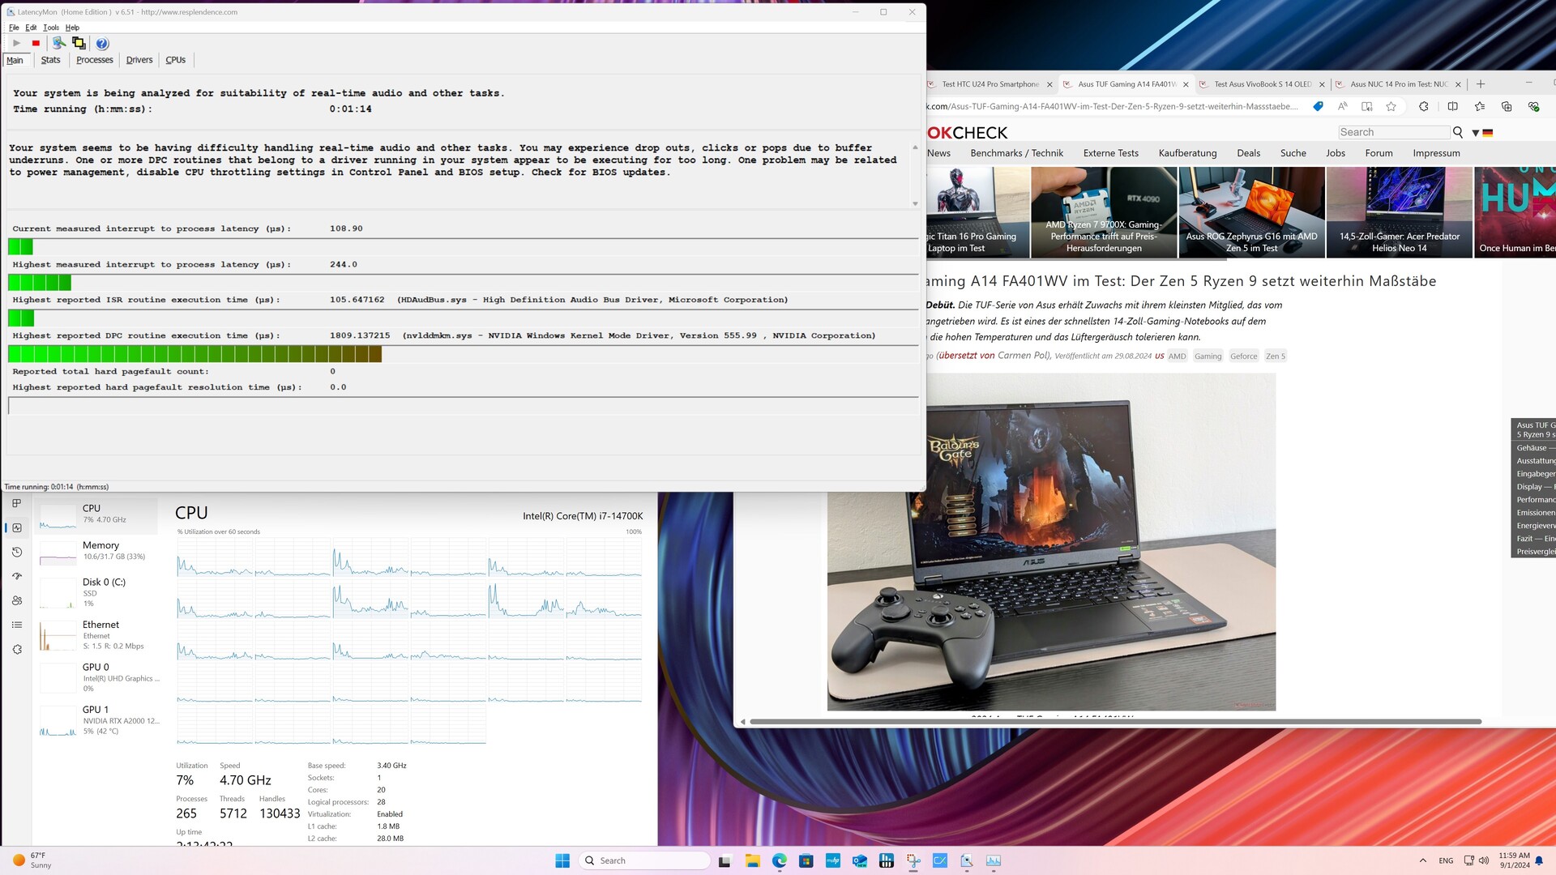Click the Notebookcheck Search input field
This screenshot has height=875, width=1556.
[1394, 132]
